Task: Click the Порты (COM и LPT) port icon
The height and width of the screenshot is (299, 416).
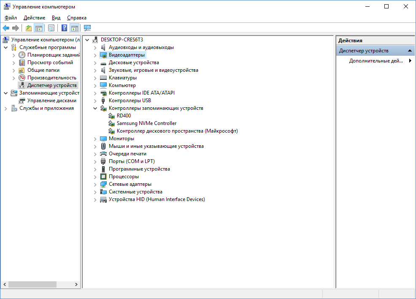Action: click(x=103, y=161)
